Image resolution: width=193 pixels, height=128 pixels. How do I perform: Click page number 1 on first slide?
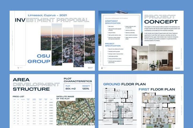point(18,68)
